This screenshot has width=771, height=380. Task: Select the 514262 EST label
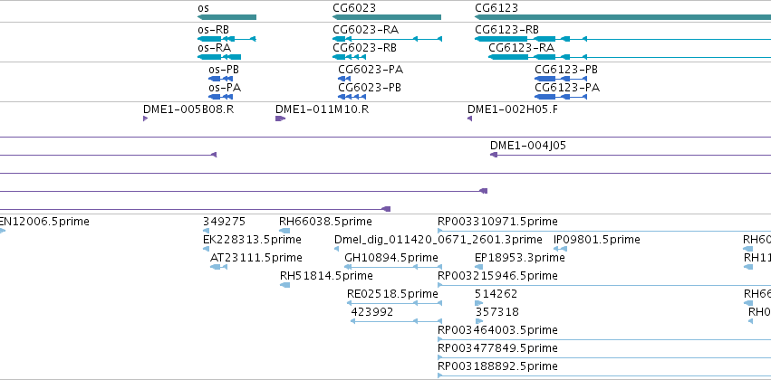click(x=496, y=293)
